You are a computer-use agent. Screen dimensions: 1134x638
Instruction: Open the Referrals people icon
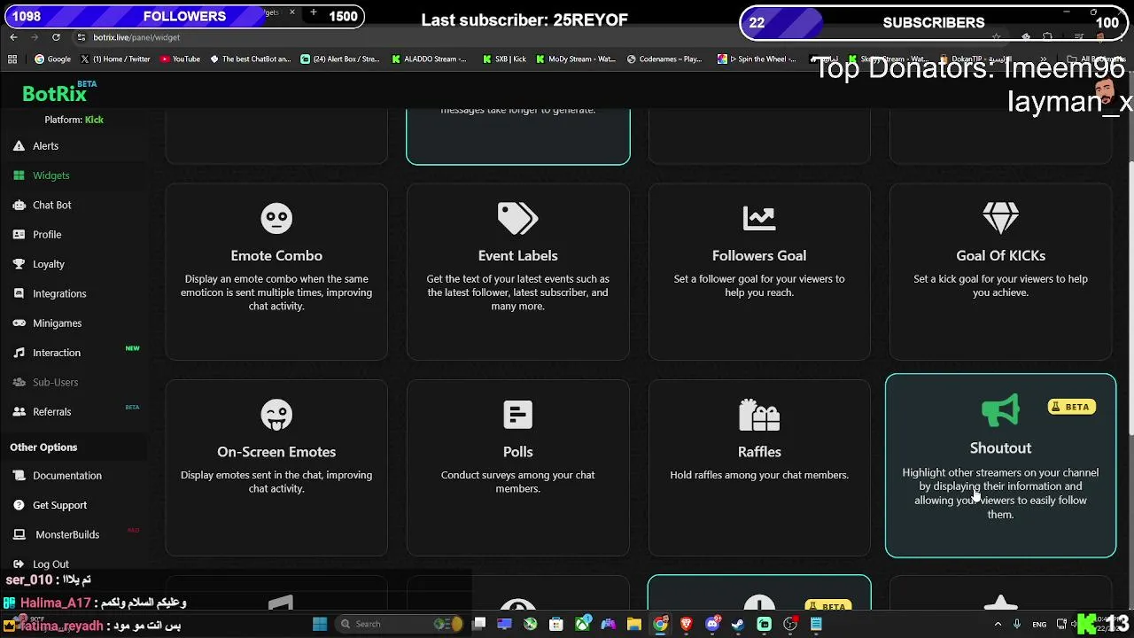coord(19,412)
